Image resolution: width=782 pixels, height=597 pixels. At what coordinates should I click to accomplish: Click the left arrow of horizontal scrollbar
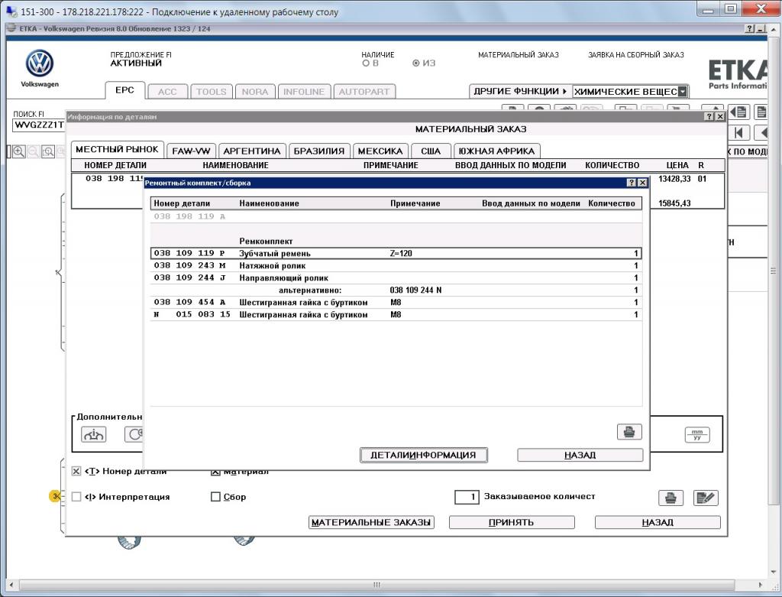coord(11,585)
